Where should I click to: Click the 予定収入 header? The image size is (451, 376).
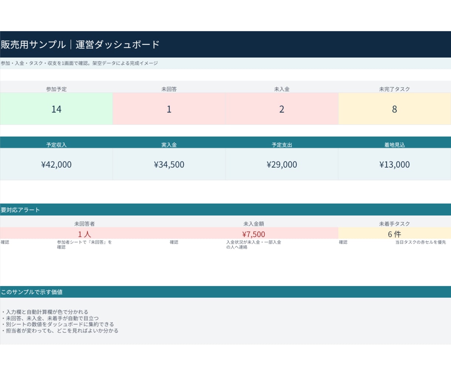[56, 145]
